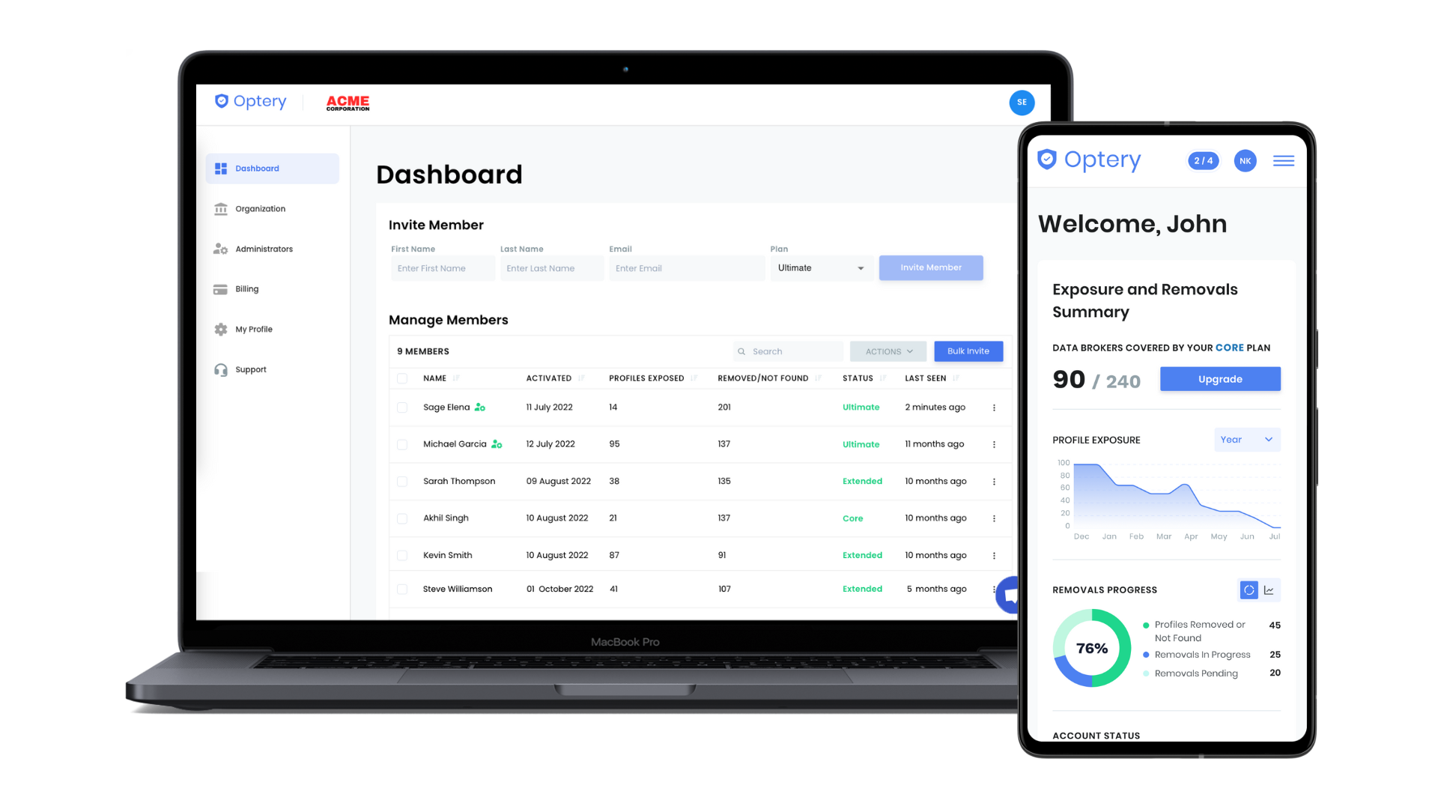Image resolution: width=1438 pixels, height=809 pixels.
Task: Select the Organization menu item
Action: click(x=260, y=208)
